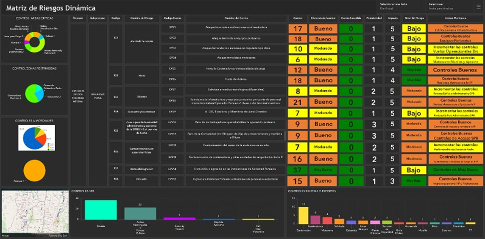Select the Areas Restringidas bar in Controles-SPB chart
The width and height of the screenshot is (485, 239).
140,213
